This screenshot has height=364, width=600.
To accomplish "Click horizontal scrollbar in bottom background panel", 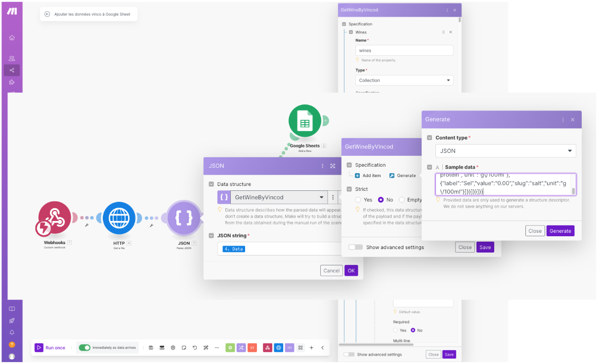I will [x=376, y=344].
